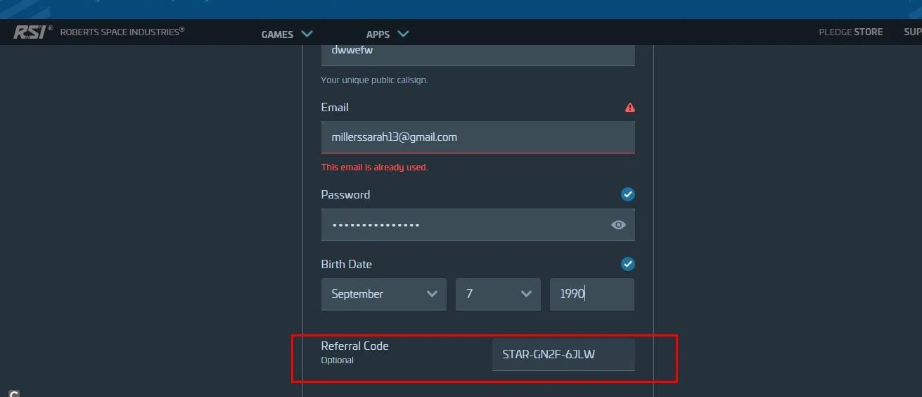Show password using the eye icon
The image size is (922, 397).
[618, 225]
